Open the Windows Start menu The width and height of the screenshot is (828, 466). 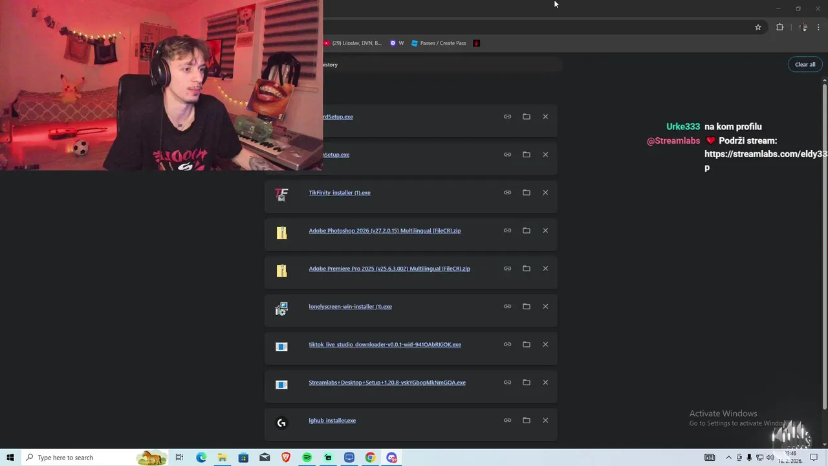(x=10, y=458)
